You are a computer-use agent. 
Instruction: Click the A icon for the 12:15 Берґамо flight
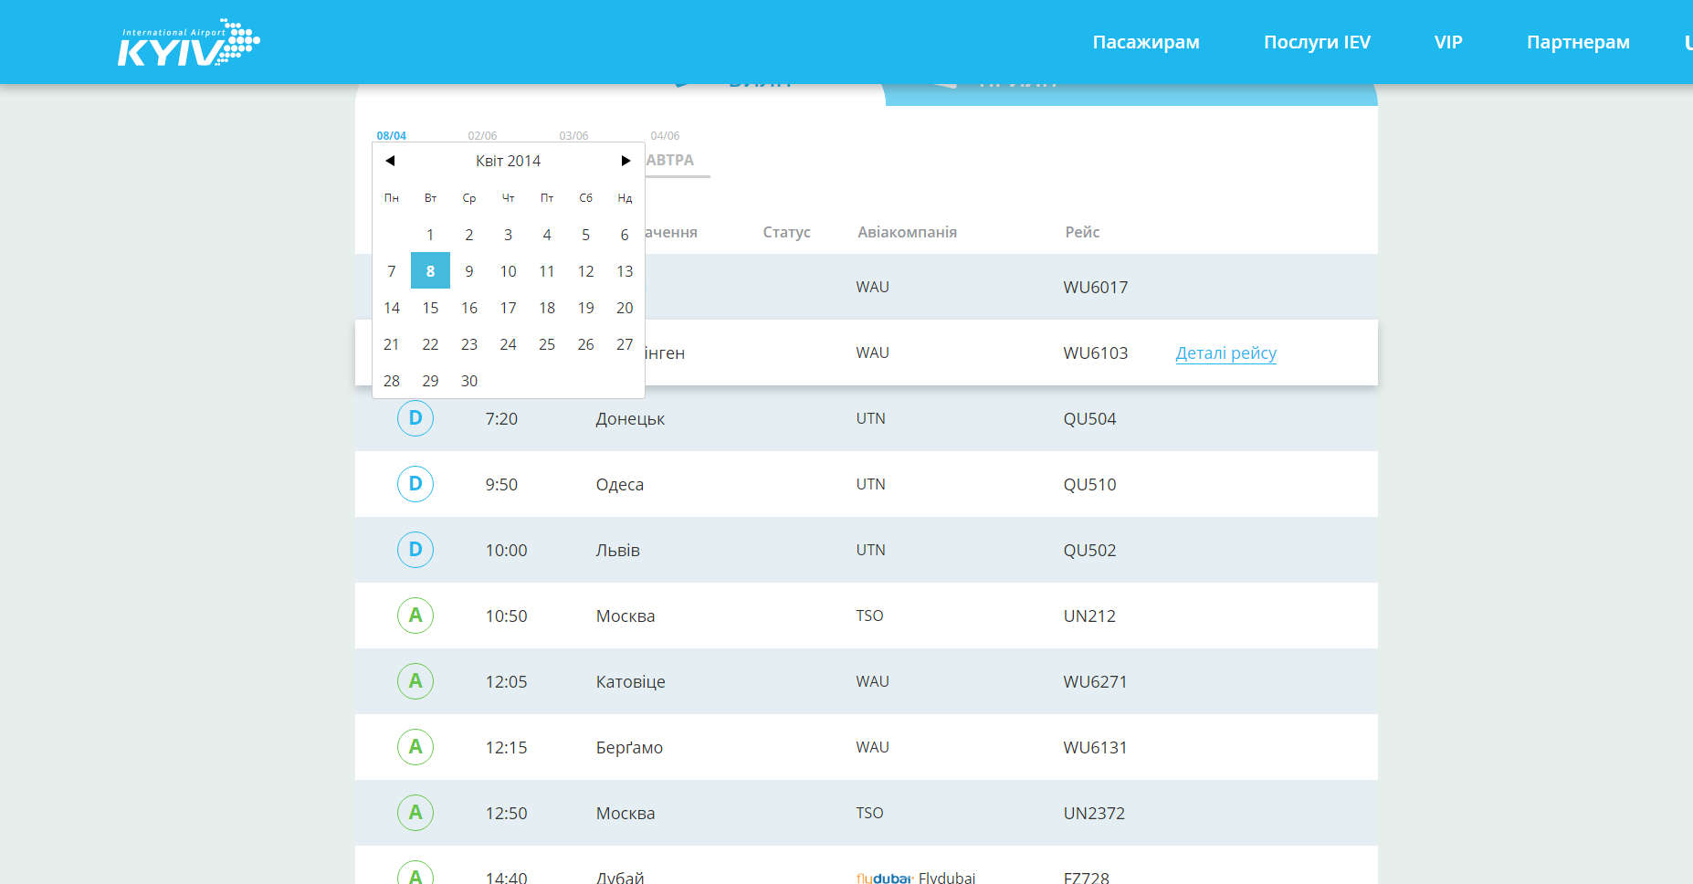coord(415,747)
